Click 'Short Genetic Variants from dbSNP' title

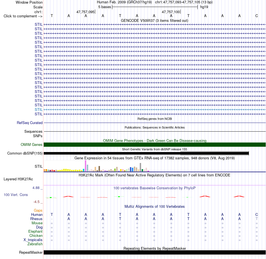(x=155, y=149)
